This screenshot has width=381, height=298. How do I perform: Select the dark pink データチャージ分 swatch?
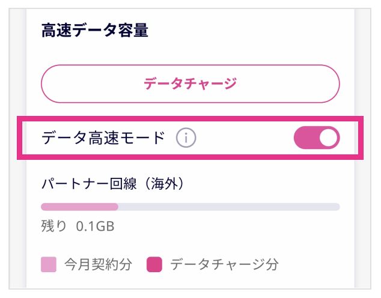point(154,264)
